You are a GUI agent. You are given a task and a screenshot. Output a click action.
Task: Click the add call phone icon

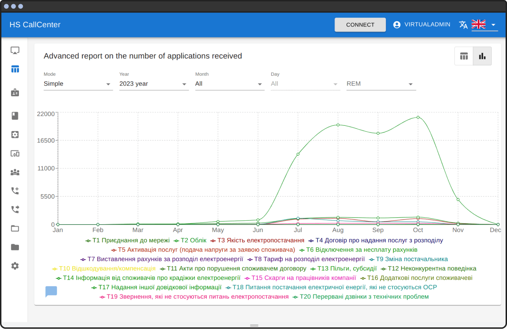point(15,191)
